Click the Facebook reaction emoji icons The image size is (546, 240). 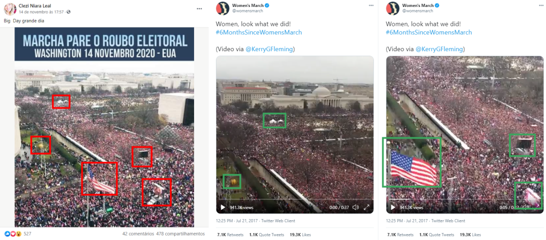[13, 234]
